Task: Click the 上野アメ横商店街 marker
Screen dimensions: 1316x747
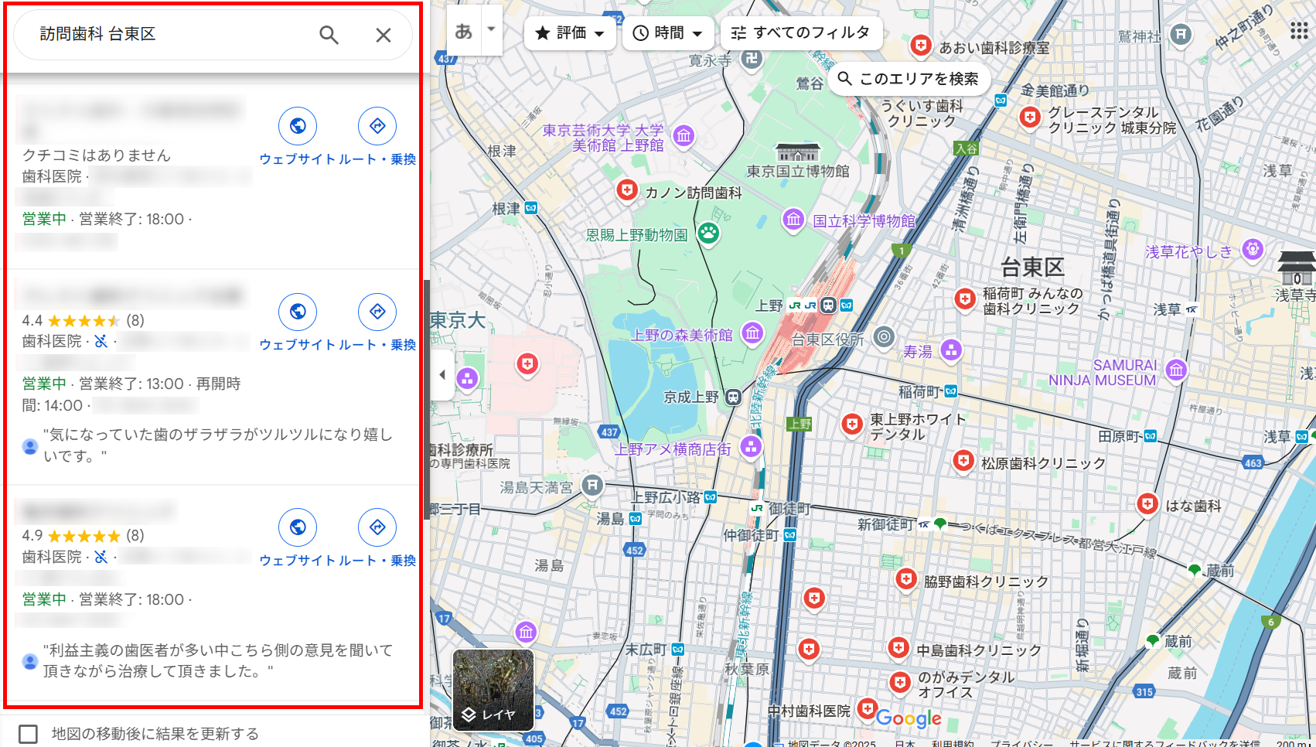Action: (x=751, y=446)
